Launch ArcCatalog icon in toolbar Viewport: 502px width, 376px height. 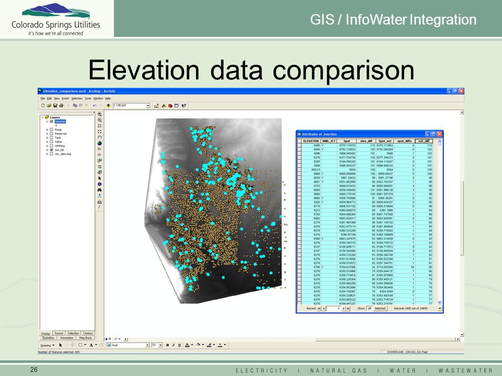(x=164, y=105)
